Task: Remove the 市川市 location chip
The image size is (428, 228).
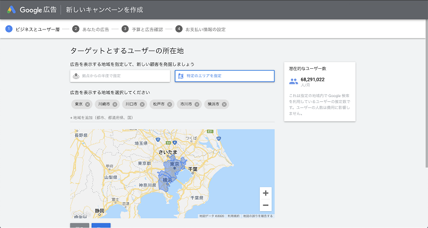Action: (197, 104)
